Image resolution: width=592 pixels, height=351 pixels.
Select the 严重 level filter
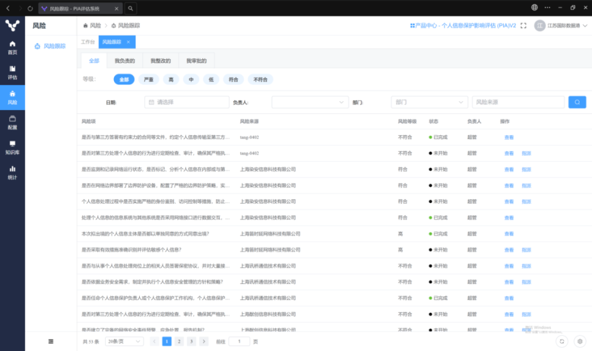[x=149, y=80]
